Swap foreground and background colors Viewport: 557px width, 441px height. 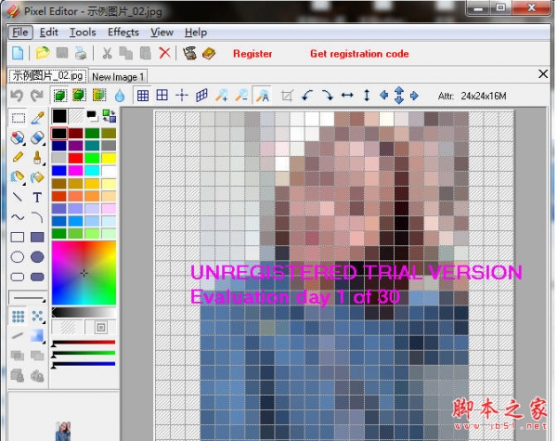[109, 116]
